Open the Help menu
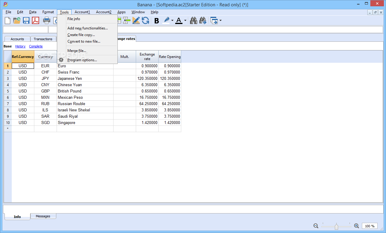 [x=154, y=12]
